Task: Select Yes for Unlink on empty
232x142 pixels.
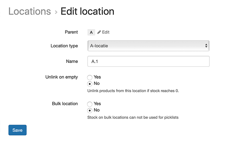Action: tap(90, 77)
